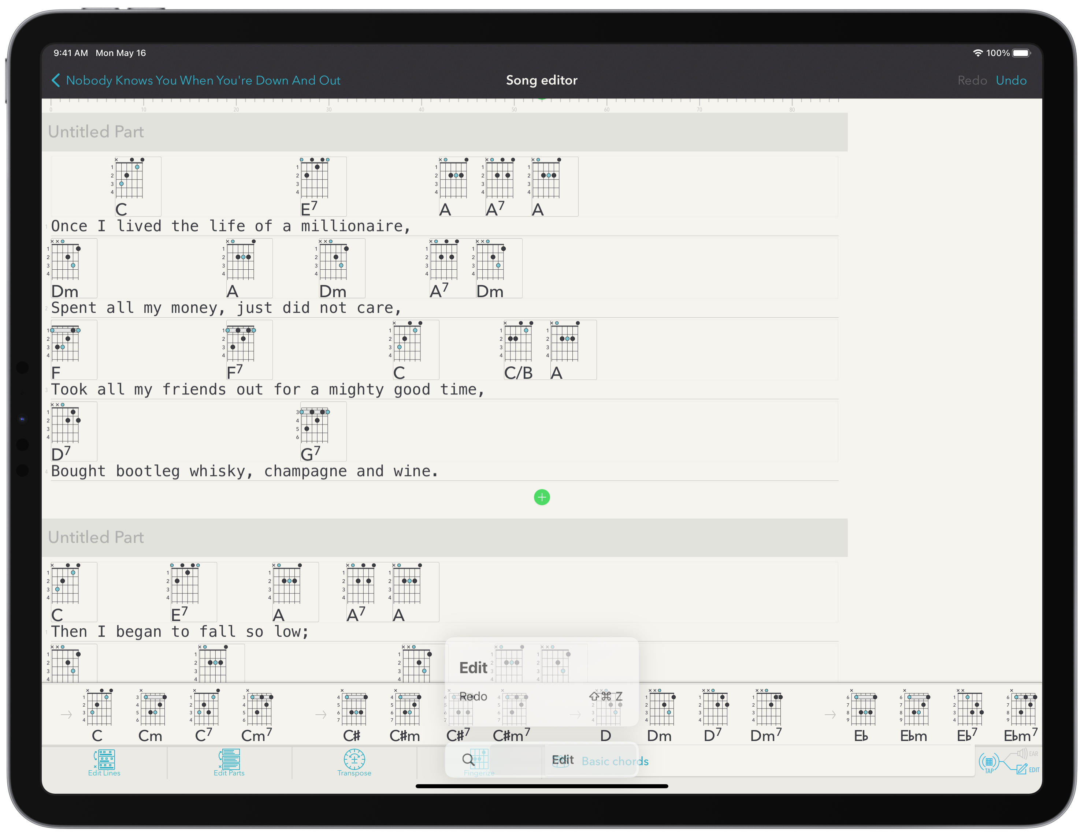
Task: Expand the arrow before the Eb chord group
Action: click(x=830, y=715)
